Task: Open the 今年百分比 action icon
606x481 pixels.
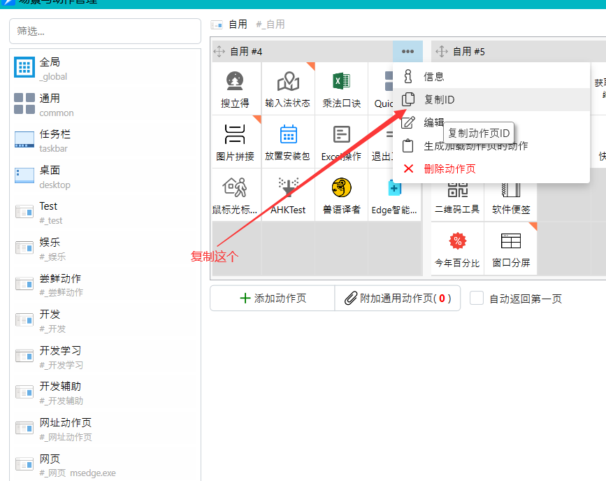Action: click(x=458, y=242)
